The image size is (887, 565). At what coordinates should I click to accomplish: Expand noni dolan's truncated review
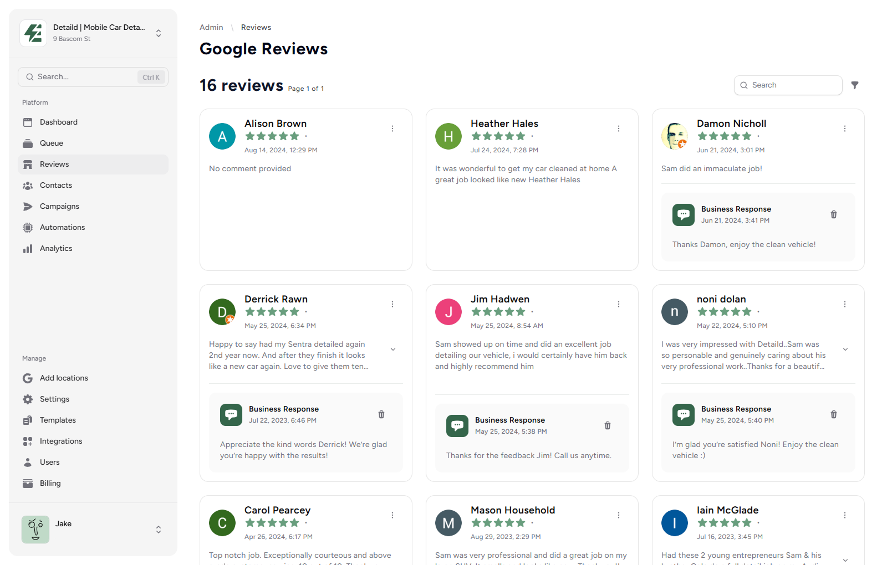[845, 350]
